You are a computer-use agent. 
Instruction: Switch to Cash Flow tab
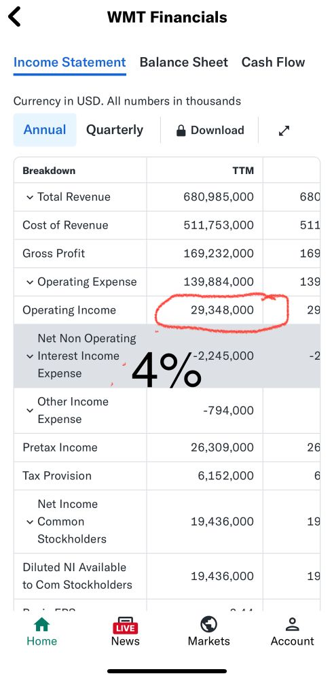[274, 63]
